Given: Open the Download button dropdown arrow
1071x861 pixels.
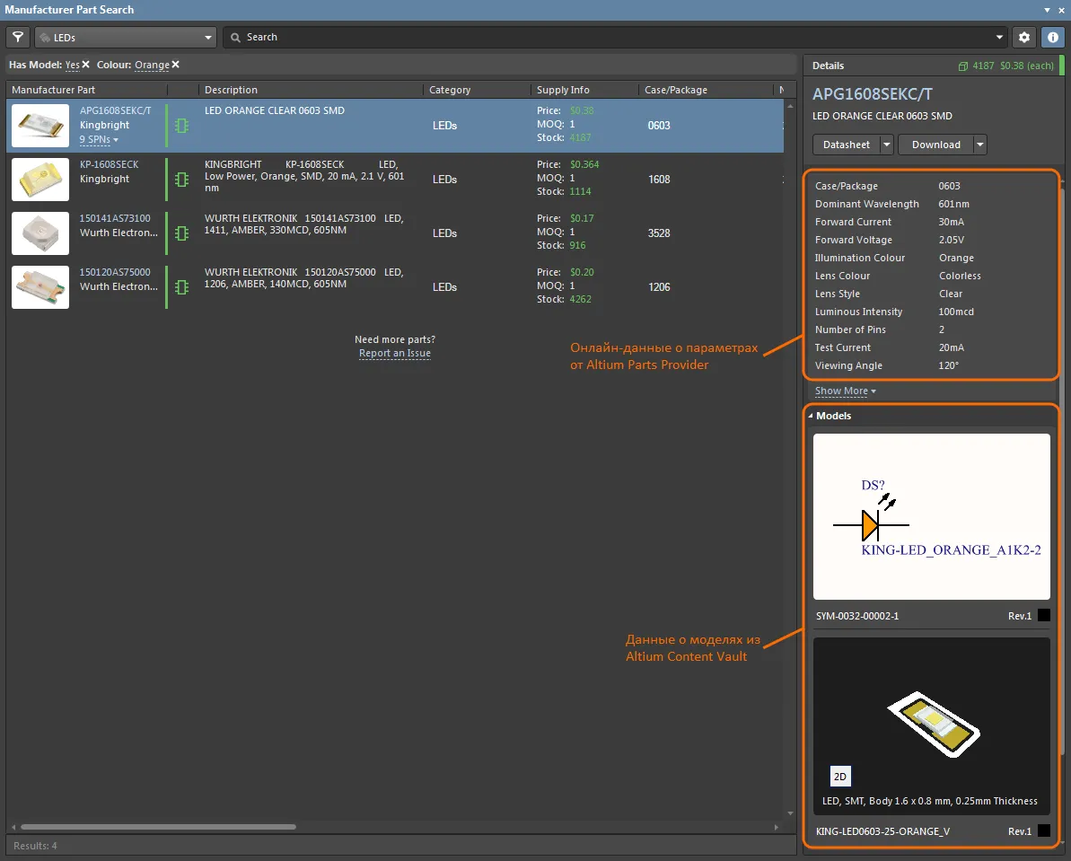Looking at the screenshot, I should pos(979,145).
